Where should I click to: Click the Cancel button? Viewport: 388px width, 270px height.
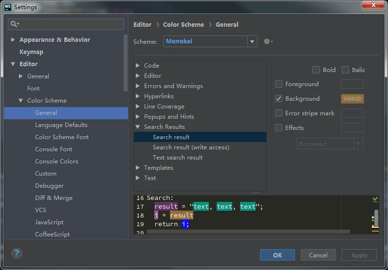click(x=318, y=255)
